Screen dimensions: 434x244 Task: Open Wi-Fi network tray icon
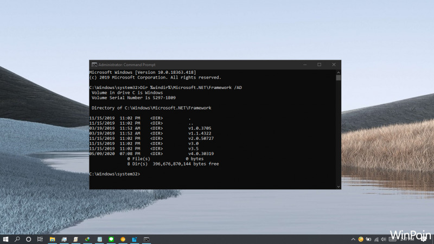[376, 240]
